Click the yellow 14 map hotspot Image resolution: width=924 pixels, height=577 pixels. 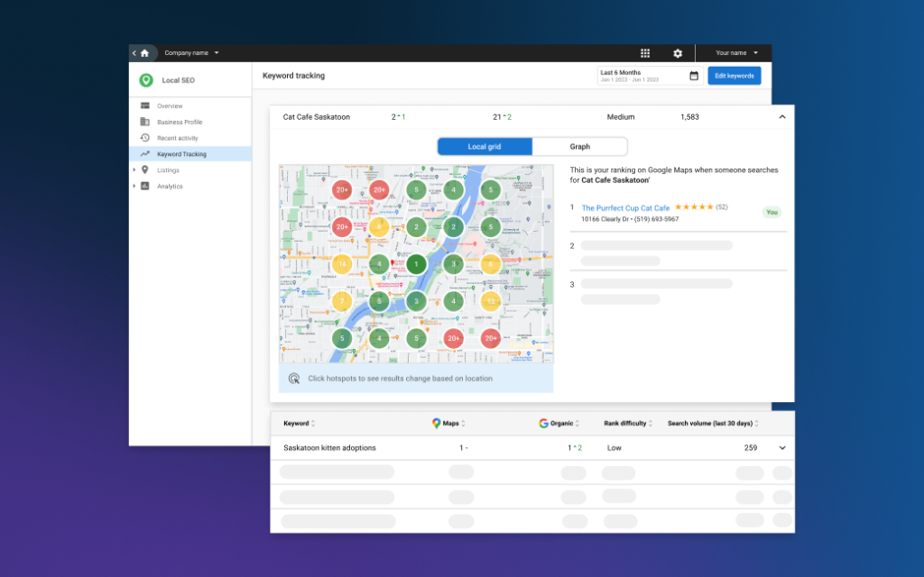pos(342,264)
